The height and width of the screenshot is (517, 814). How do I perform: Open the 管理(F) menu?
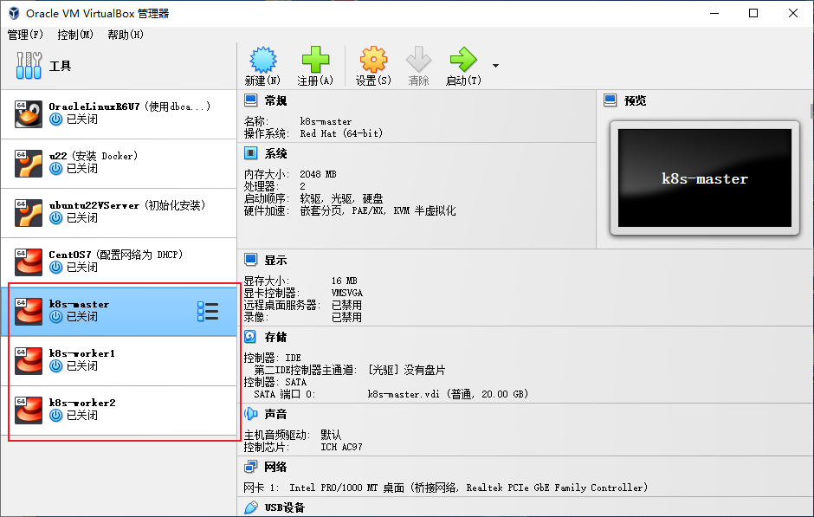click(25, 35)
